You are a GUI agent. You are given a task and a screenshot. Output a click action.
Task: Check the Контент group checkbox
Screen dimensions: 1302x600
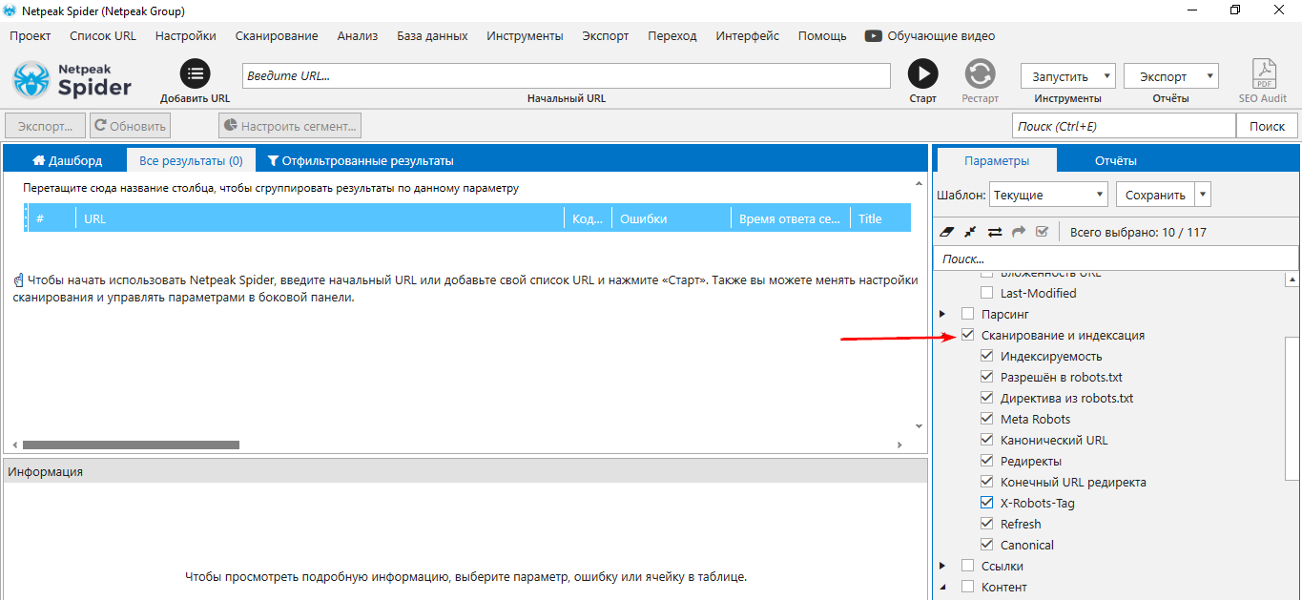(968, 587)
